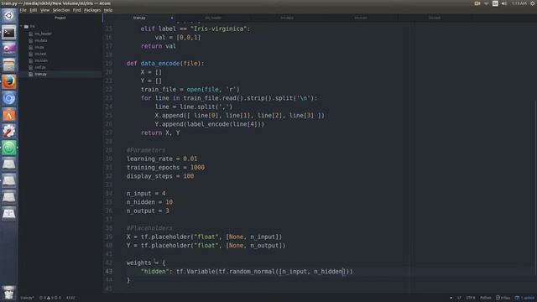Image resolution: width=537 pixels, height=302 pixels.
Task: Click the files count in status bar
Action: point(503,298)
